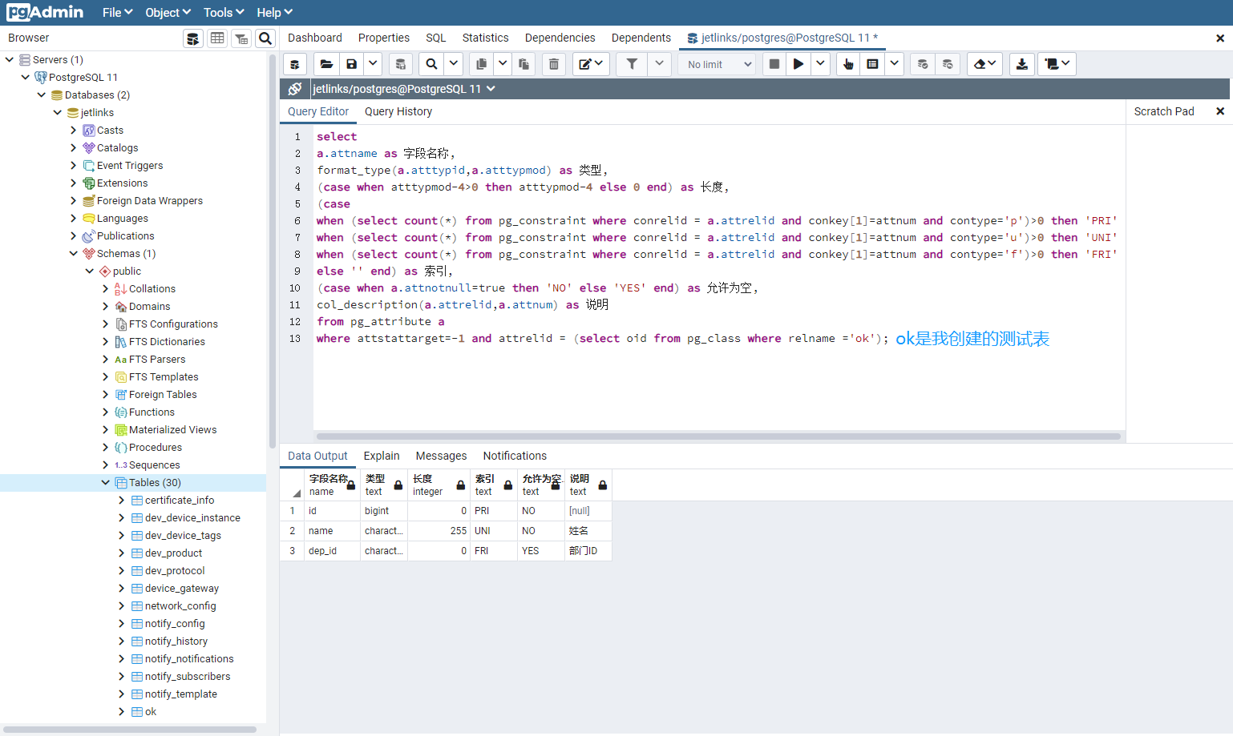Collapse the Tables (30) node
1233x736 pixels.
[106, 482]
